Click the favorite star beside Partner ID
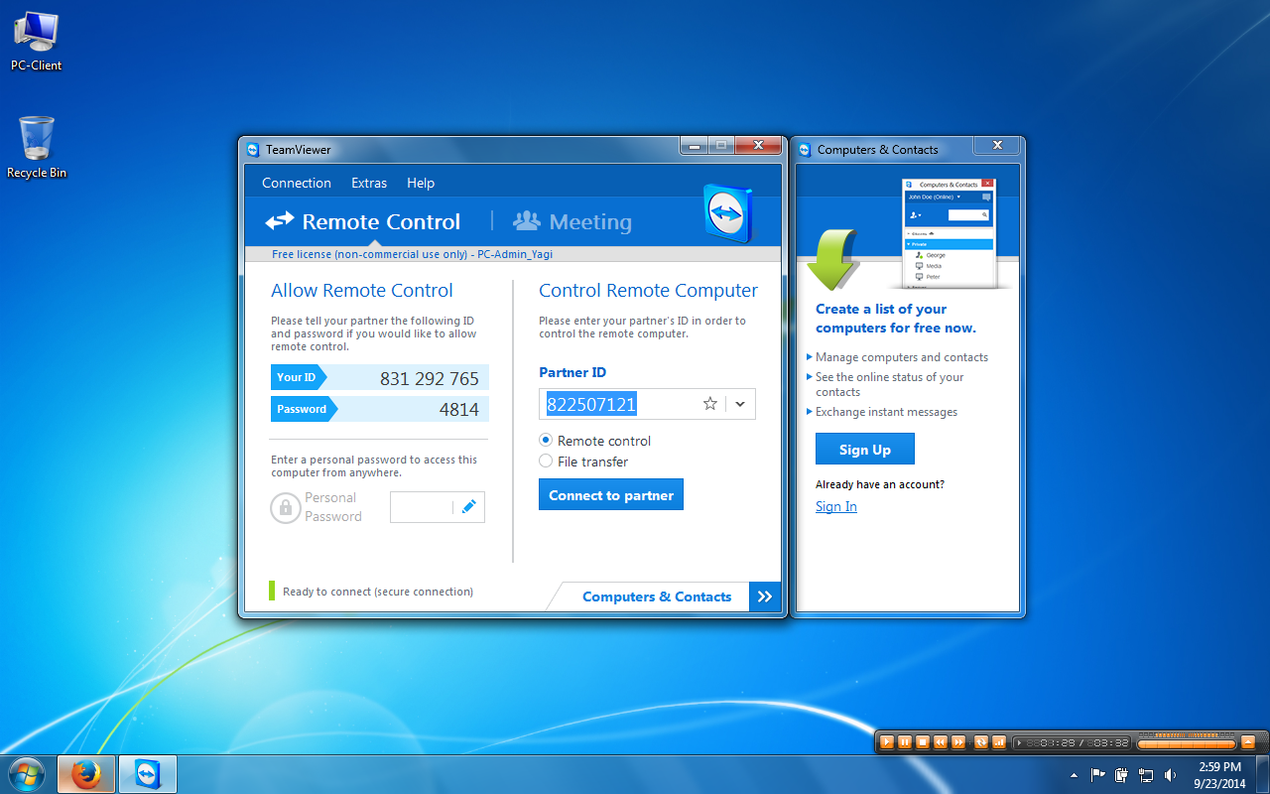 710,404
